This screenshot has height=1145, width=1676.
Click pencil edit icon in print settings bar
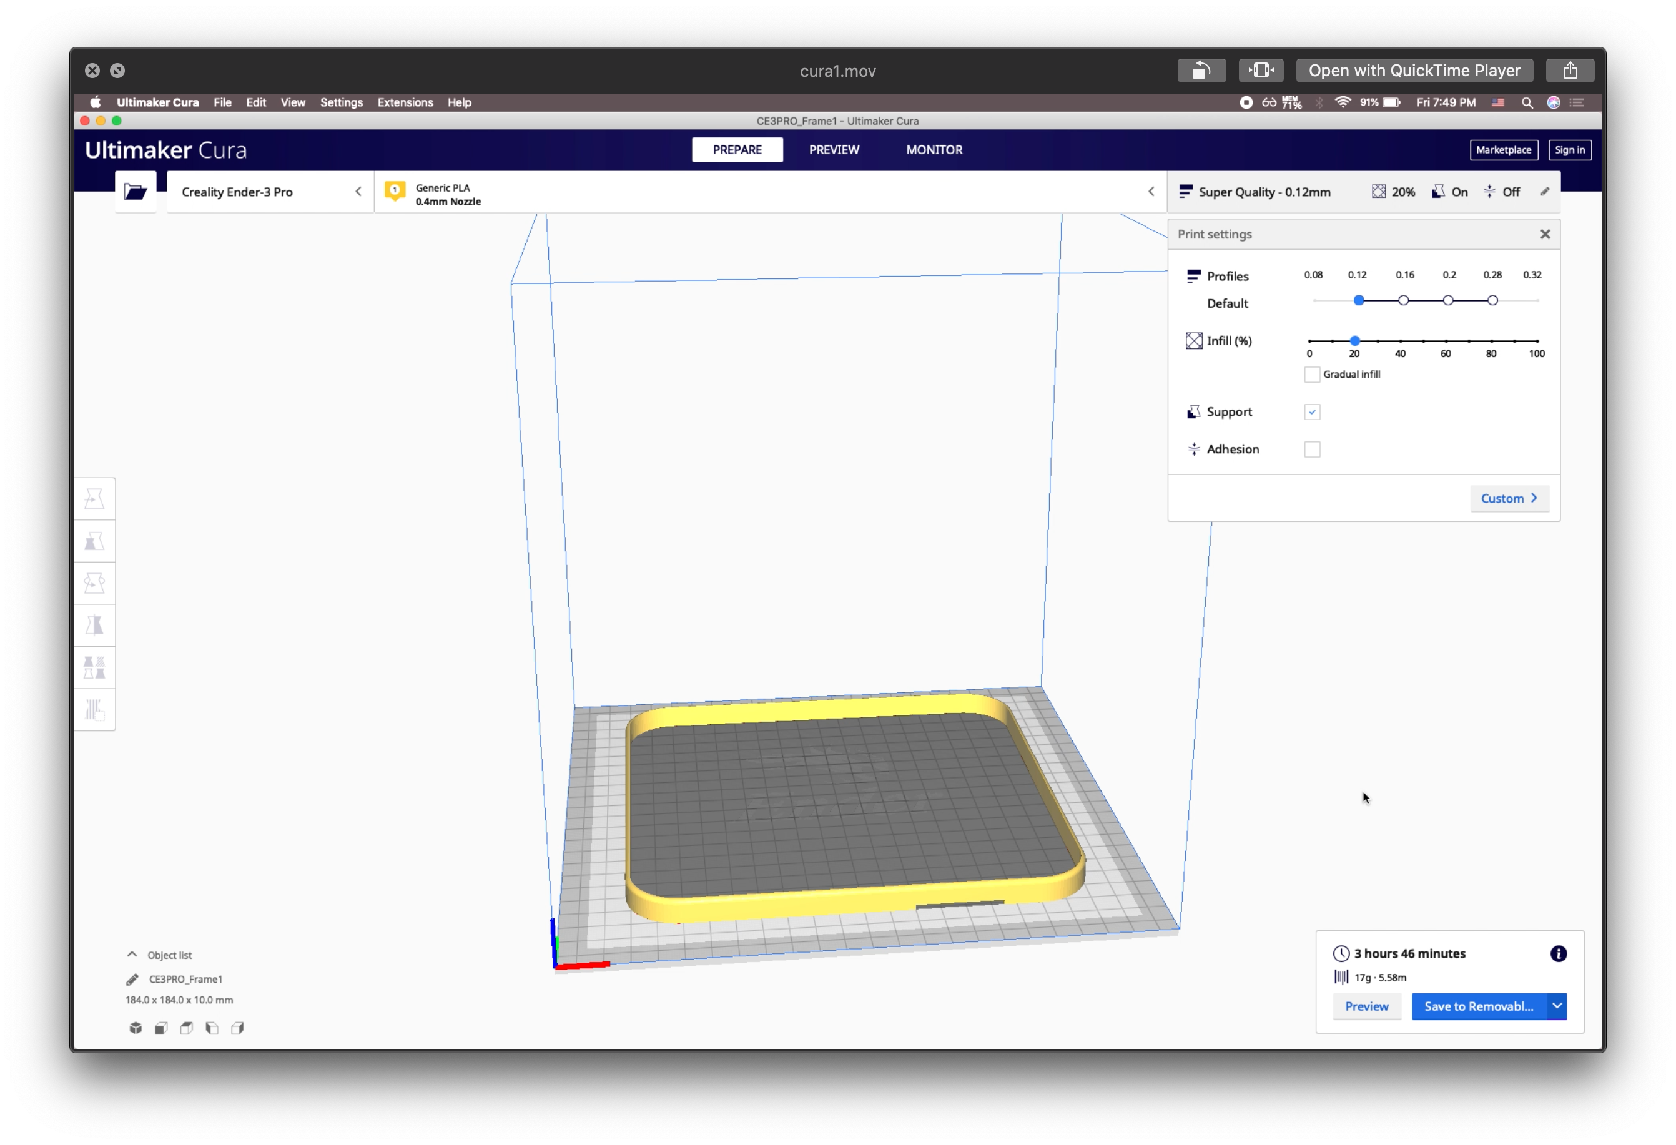pyautogui.click(x=1545, y=192)
